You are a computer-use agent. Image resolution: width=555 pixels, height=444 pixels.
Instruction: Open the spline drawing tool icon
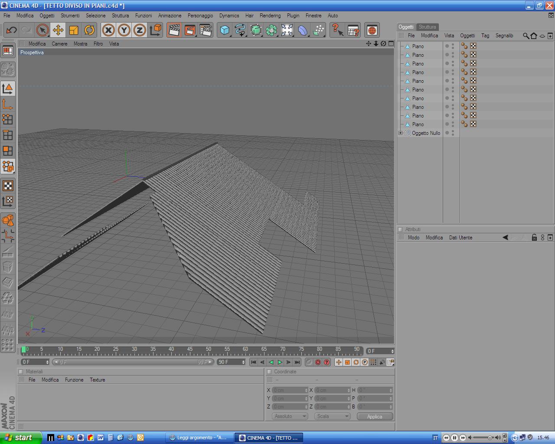pos(240,30)
